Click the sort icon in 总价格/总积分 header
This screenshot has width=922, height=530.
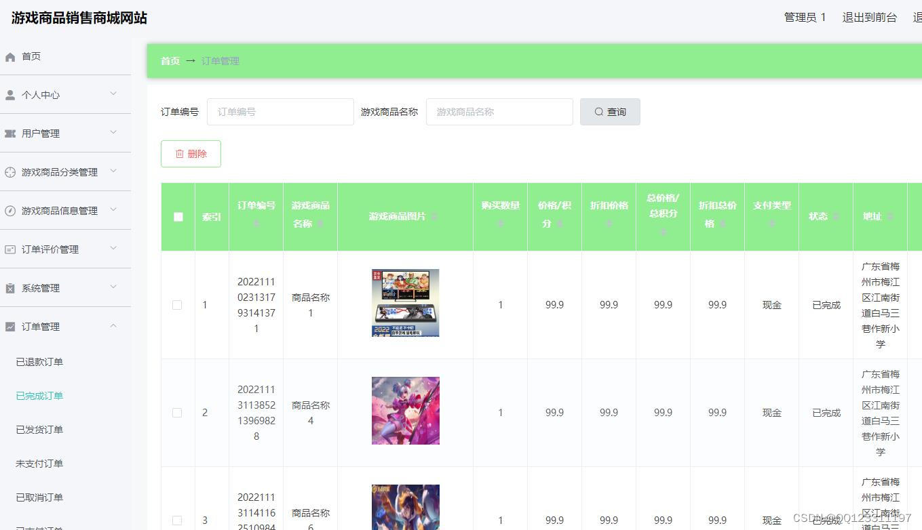(664, 232)
